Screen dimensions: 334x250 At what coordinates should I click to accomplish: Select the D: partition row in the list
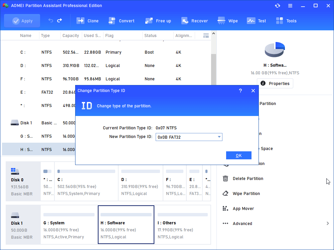(106, 66)
